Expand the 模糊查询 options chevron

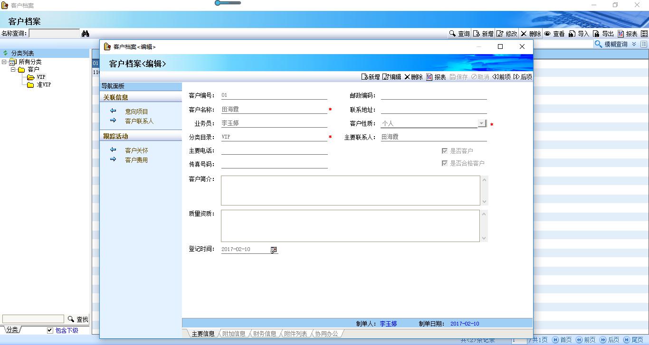pyautogui.click(x=634, y=44)
